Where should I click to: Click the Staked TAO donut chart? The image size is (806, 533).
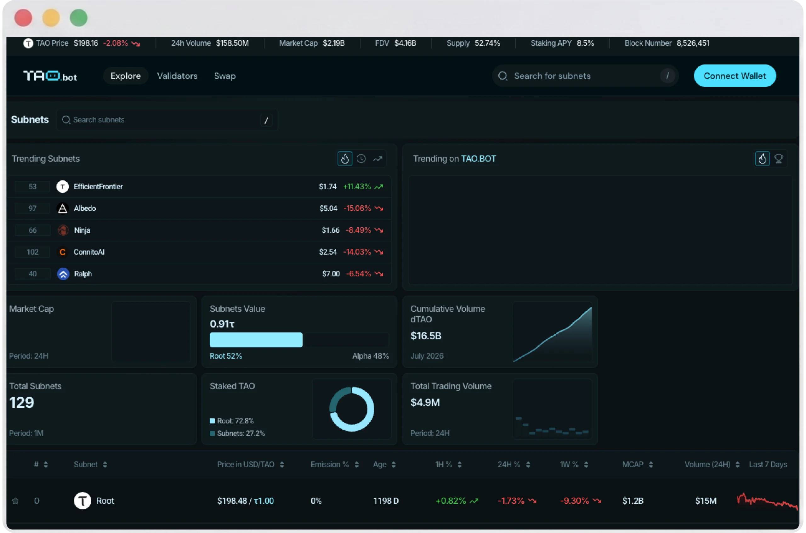pyautogui.click(x=351, y=409)
